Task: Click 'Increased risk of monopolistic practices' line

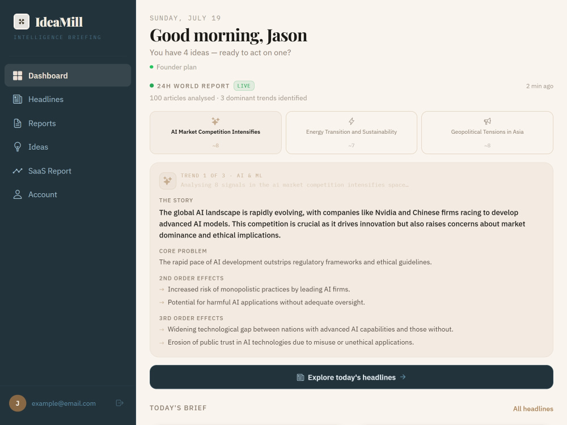Action: [259, 289]
